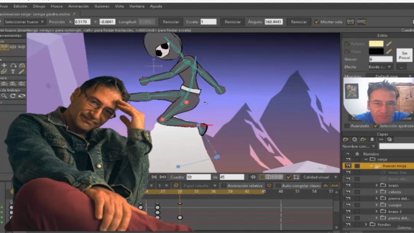Screen dimensions: 414x233
Task: Select the first camera tool icon
Action: [4, 83]
